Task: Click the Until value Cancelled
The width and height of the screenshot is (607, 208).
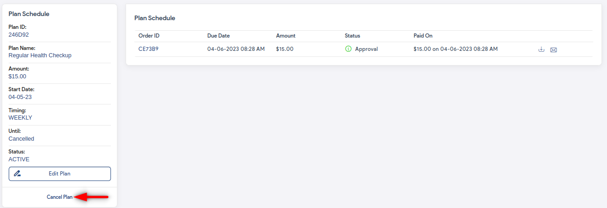Action: 22,139
